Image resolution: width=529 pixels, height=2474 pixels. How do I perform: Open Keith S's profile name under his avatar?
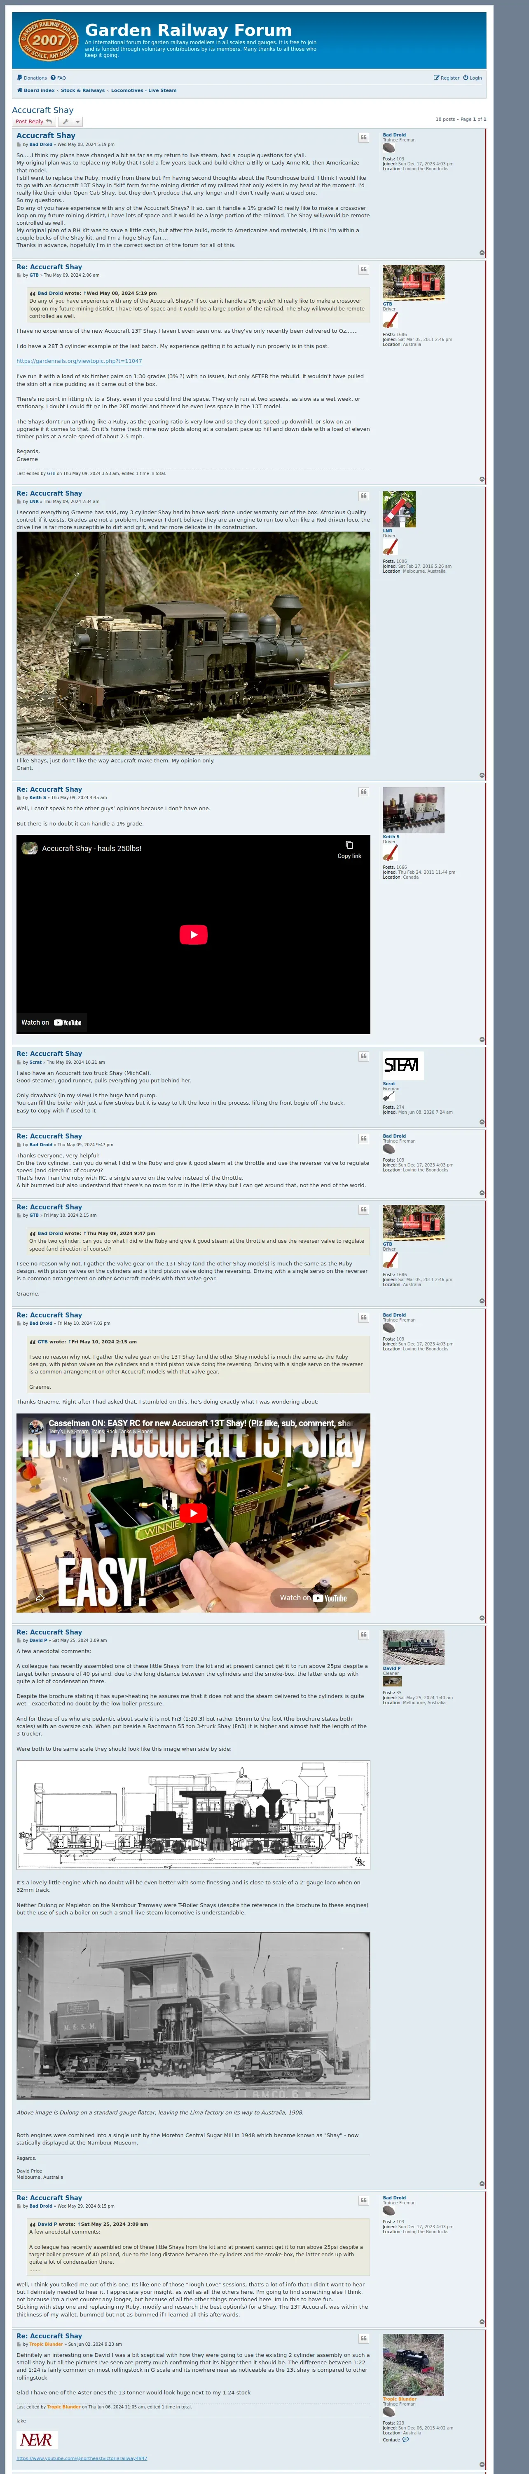(x=391, y=837)
